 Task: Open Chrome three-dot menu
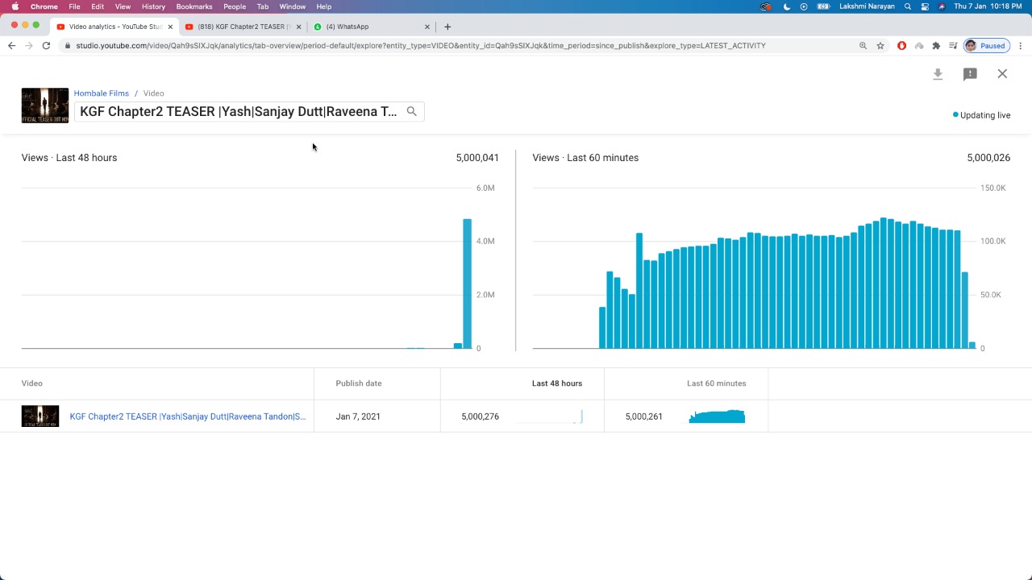tap(1021, 46)
